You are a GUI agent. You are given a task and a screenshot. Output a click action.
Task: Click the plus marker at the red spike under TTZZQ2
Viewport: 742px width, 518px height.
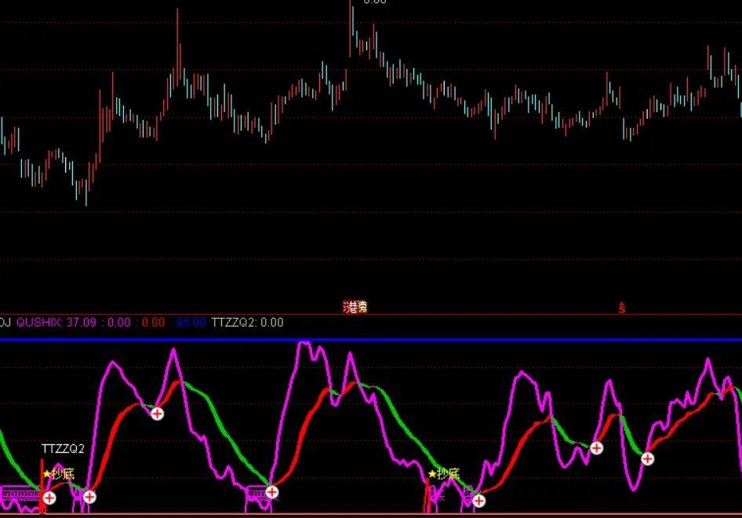tap(49, 498)
